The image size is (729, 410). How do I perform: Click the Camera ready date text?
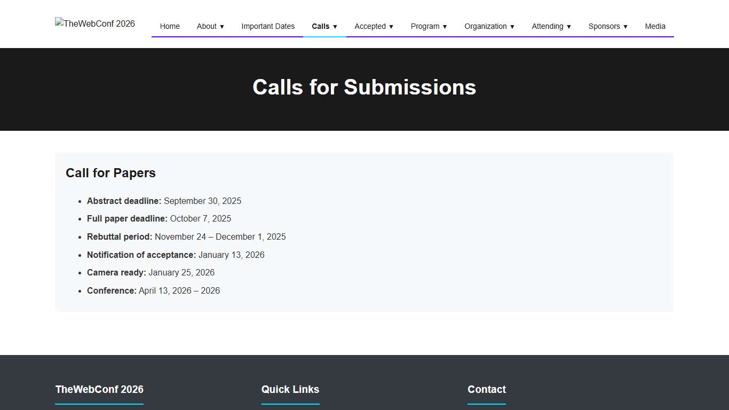pyautogui.click(x=150, y=272)
